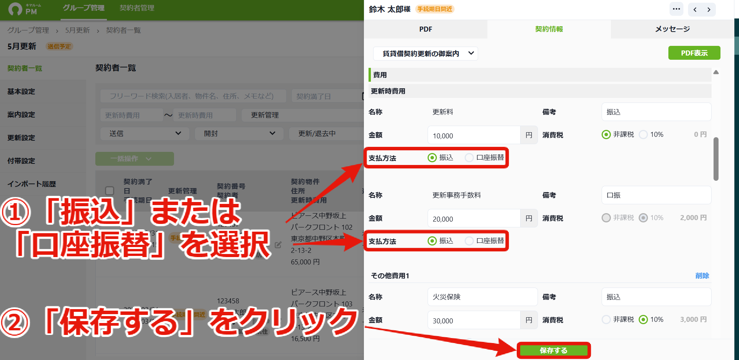The height and width of the screenshot is (360, 739).
Task: Click the 契約満了日 date filter field
Action: coord(328,96)
